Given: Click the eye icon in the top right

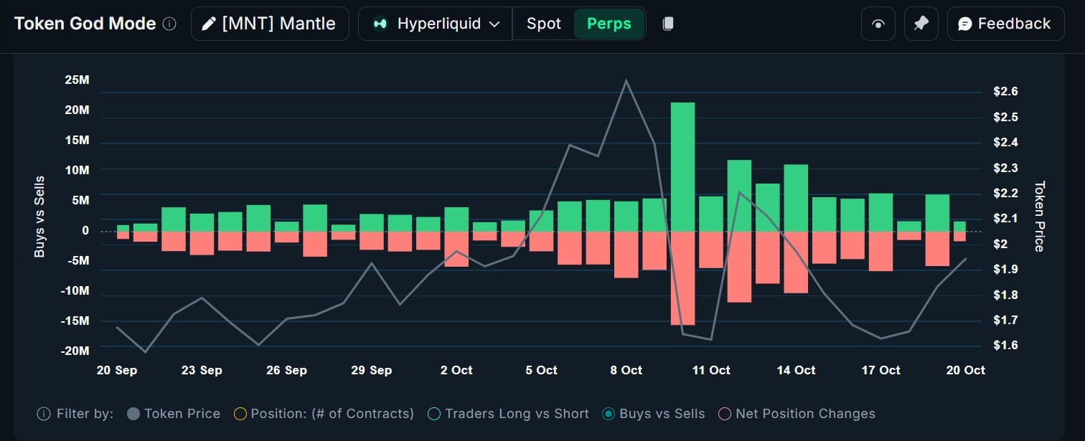Looking at the screenshot, I should pyautogui.click(x=878, y=24).
